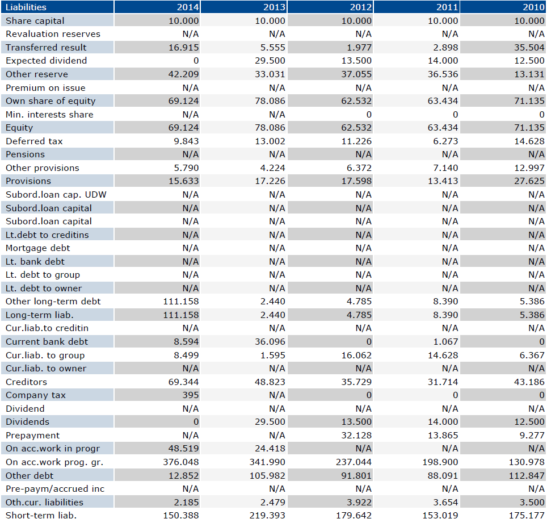The height and width of the screenshot is (523, 547).
Task: Click the Short-term liab. row label
Action: [41, 516]
